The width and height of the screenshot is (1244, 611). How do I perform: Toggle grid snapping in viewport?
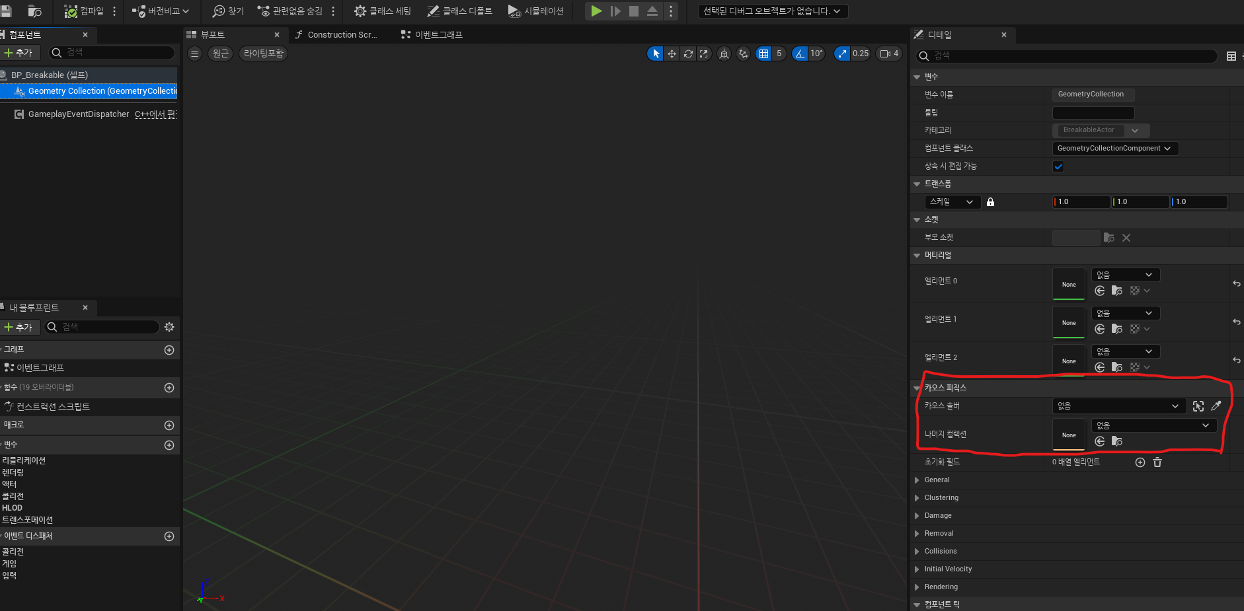pos(764,54)
